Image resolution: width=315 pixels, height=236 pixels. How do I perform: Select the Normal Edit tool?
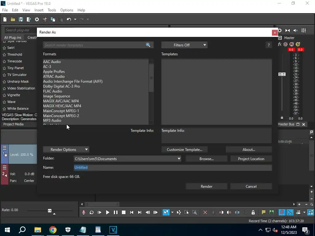(166, 212)
